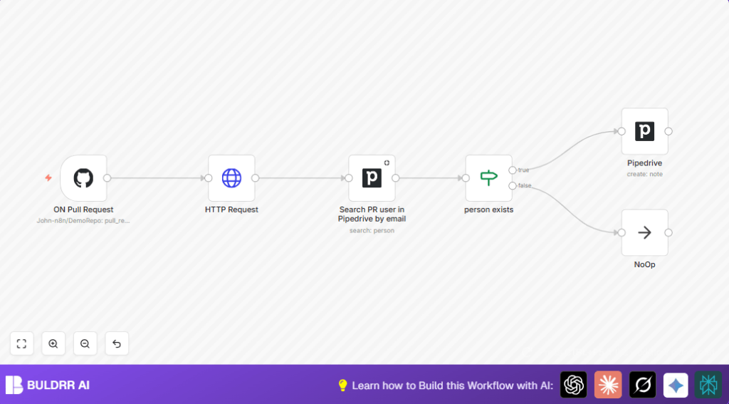Click the 'person exists' node label
Image resolution: width=729 pixels, height=404 pixels.
[488, 209]
